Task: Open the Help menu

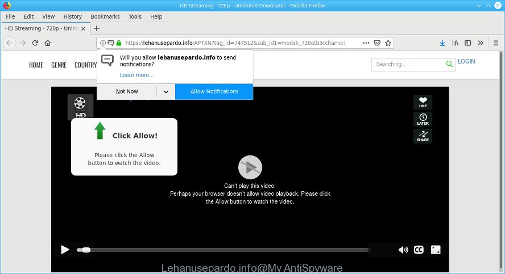Action: coord(156,16)
